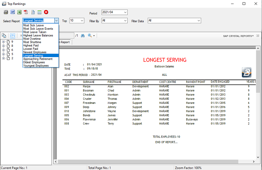Click the horizontal scrollbar thumb

click(x=148, y=161)
